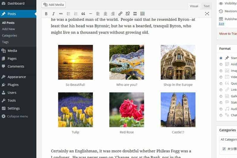This screenshot has height=158, width=237.
Task: Go to Add New post
Action: click(x=8, y=29)
